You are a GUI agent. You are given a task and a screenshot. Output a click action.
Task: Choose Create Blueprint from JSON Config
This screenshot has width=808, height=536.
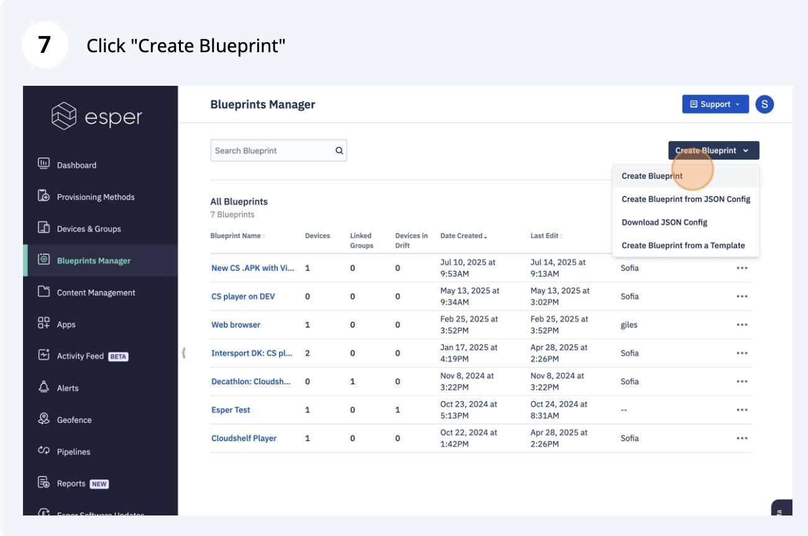[686, 199]
